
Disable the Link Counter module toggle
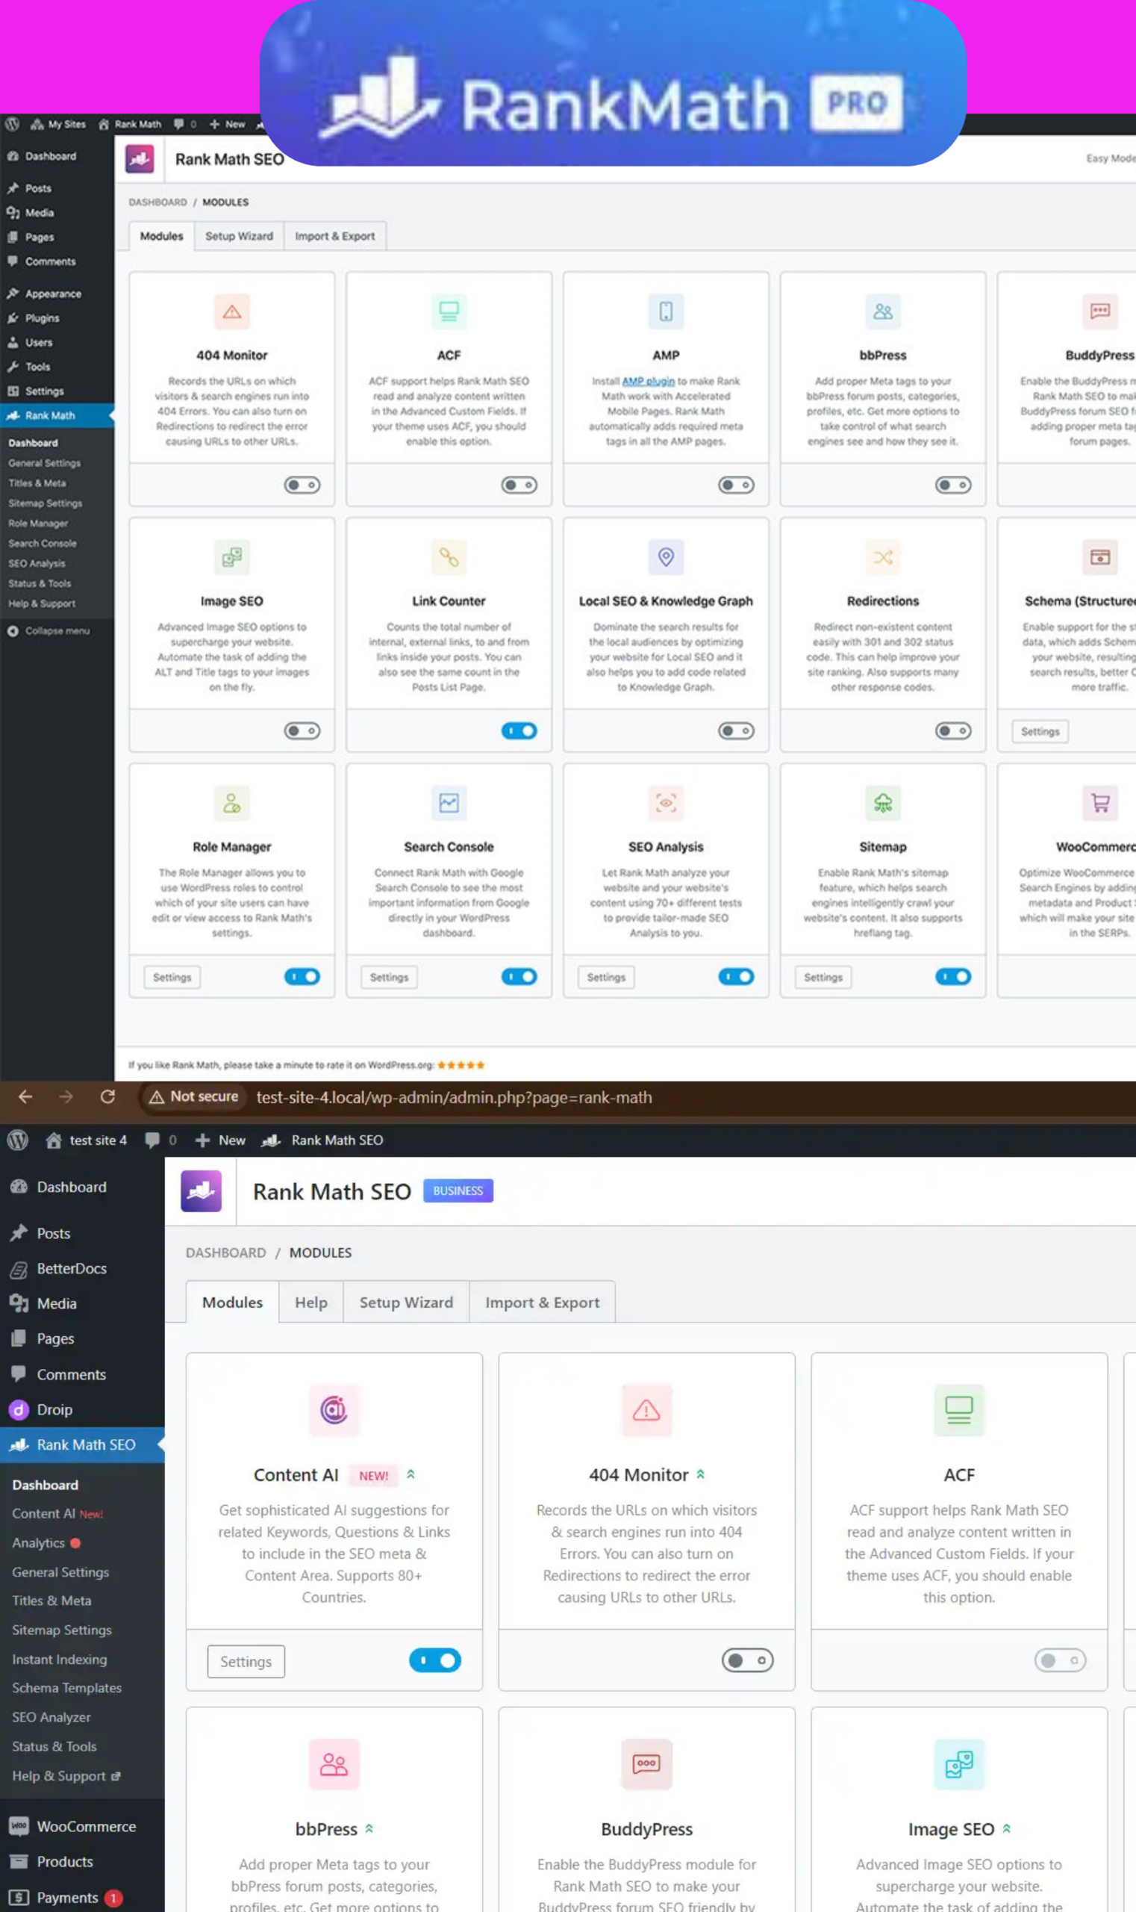point(519,730)
